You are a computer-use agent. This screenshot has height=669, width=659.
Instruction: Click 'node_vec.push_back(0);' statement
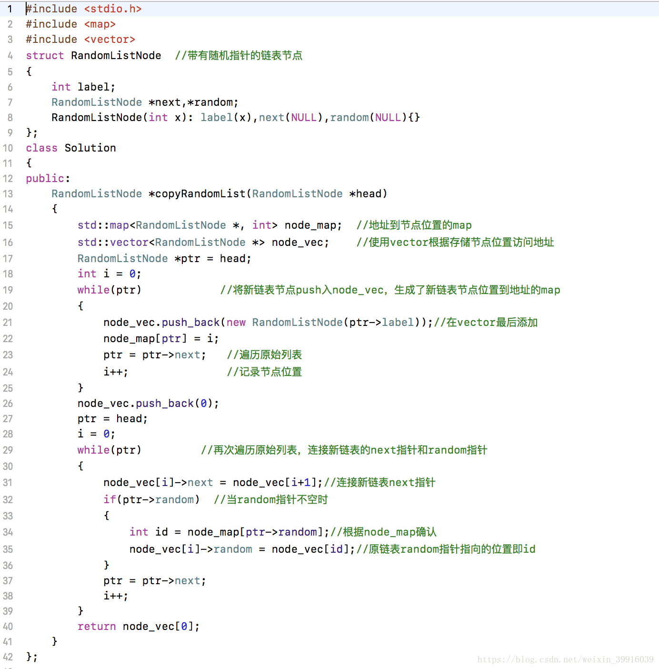(149, 404)
